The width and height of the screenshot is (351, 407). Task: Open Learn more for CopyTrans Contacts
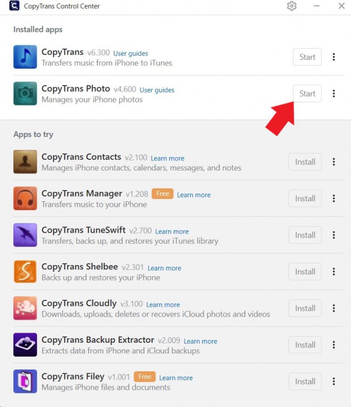(x=168, y=158)
